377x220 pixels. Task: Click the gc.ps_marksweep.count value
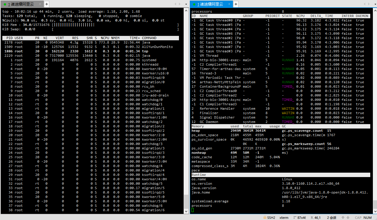tap(329, 144)
